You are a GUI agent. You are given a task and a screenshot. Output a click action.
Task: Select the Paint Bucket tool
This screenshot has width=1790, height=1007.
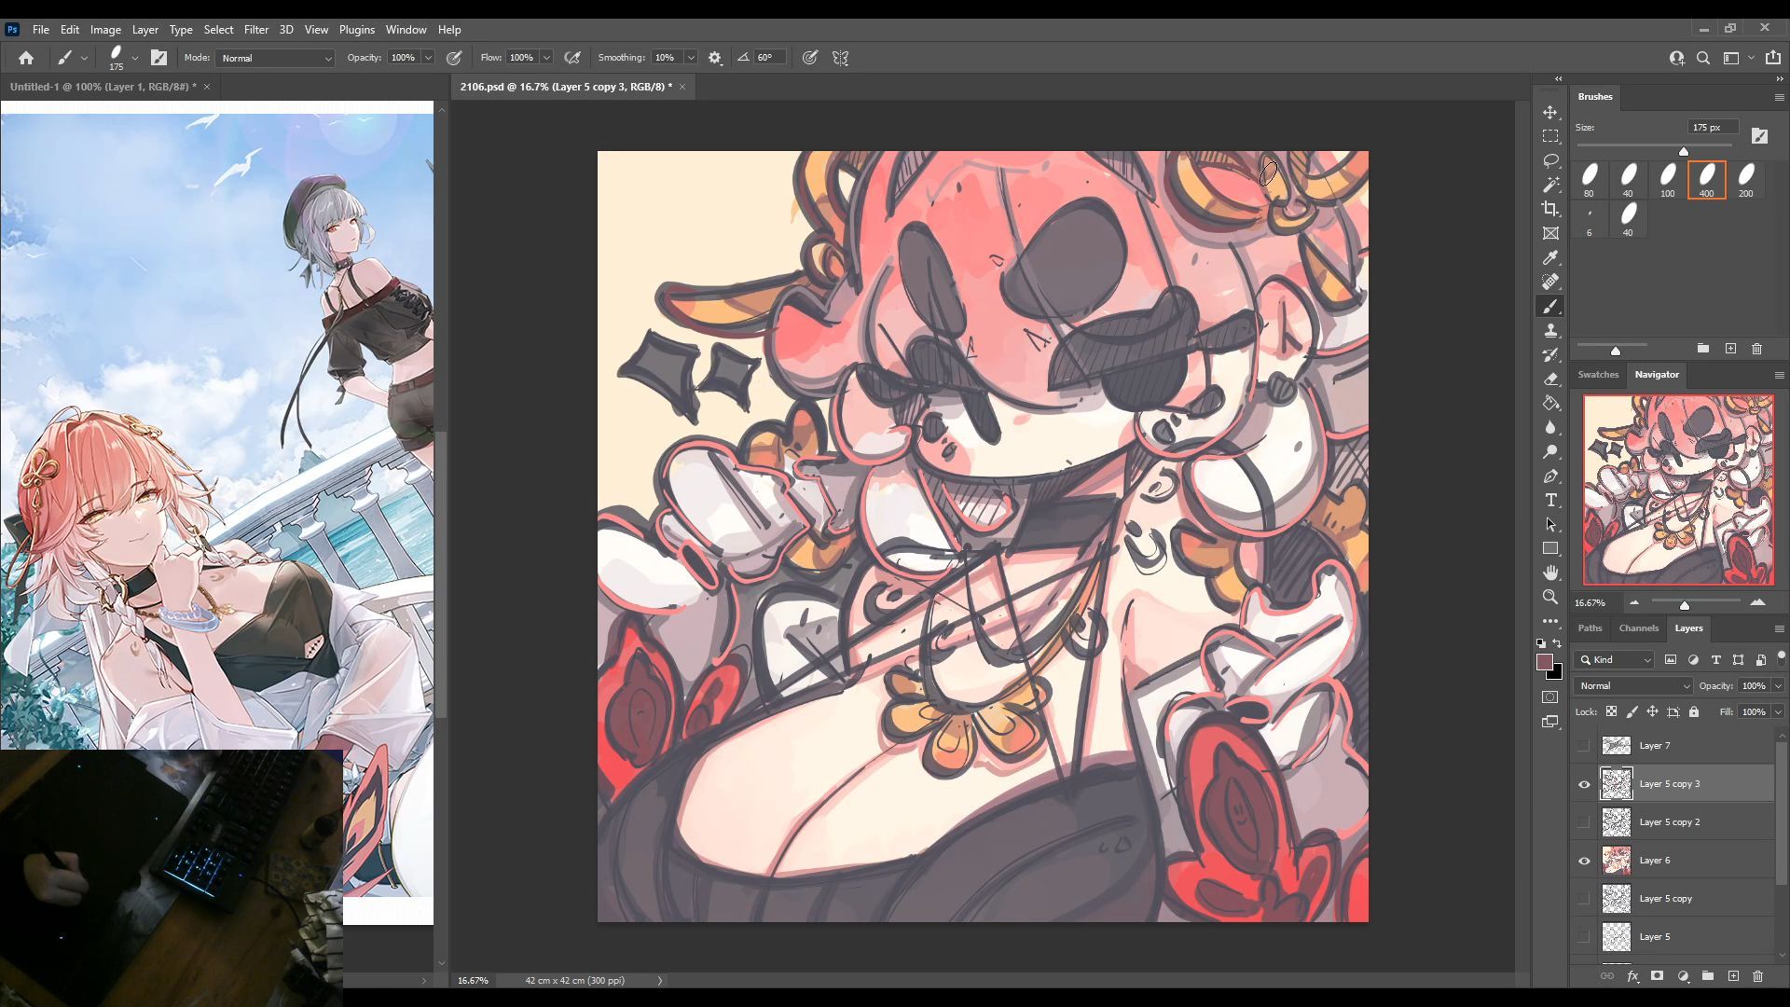point(1550,403)
